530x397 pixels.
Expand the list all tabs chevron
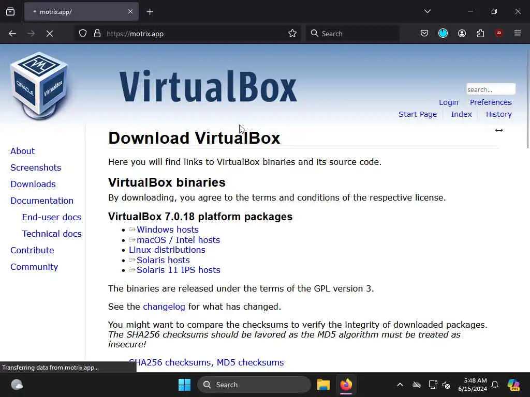(427, 11)
